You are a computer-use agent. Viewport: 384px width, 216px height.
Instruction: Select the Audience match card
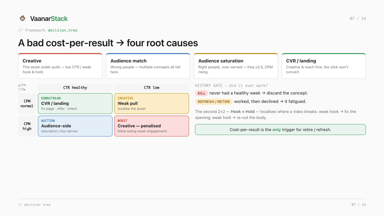tap(148, 66)
